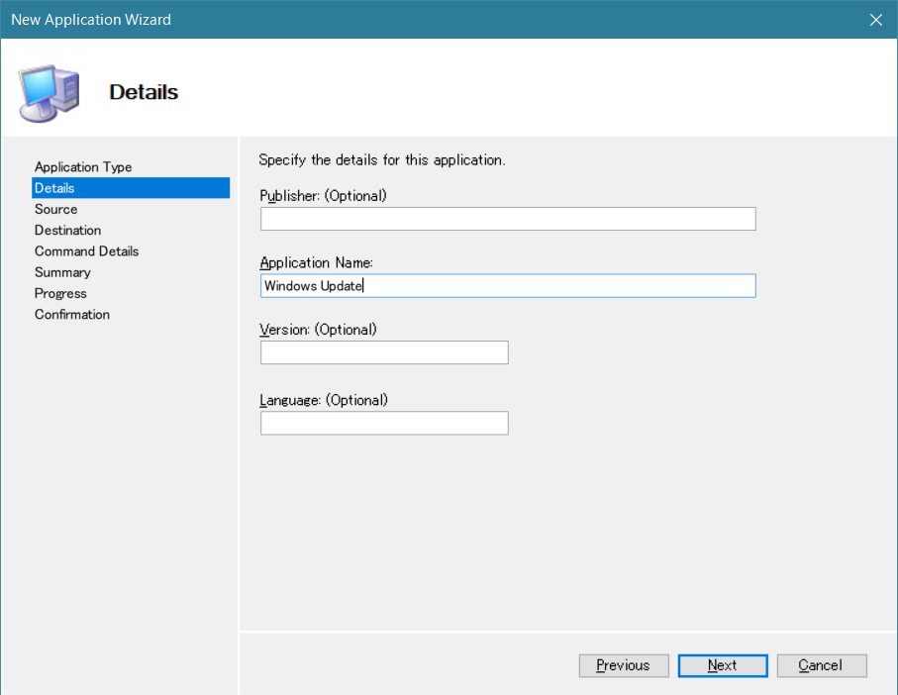This screenshot has width=898, height=695.
Task: Go back with the Previous button
Action: tap(624, 666)
